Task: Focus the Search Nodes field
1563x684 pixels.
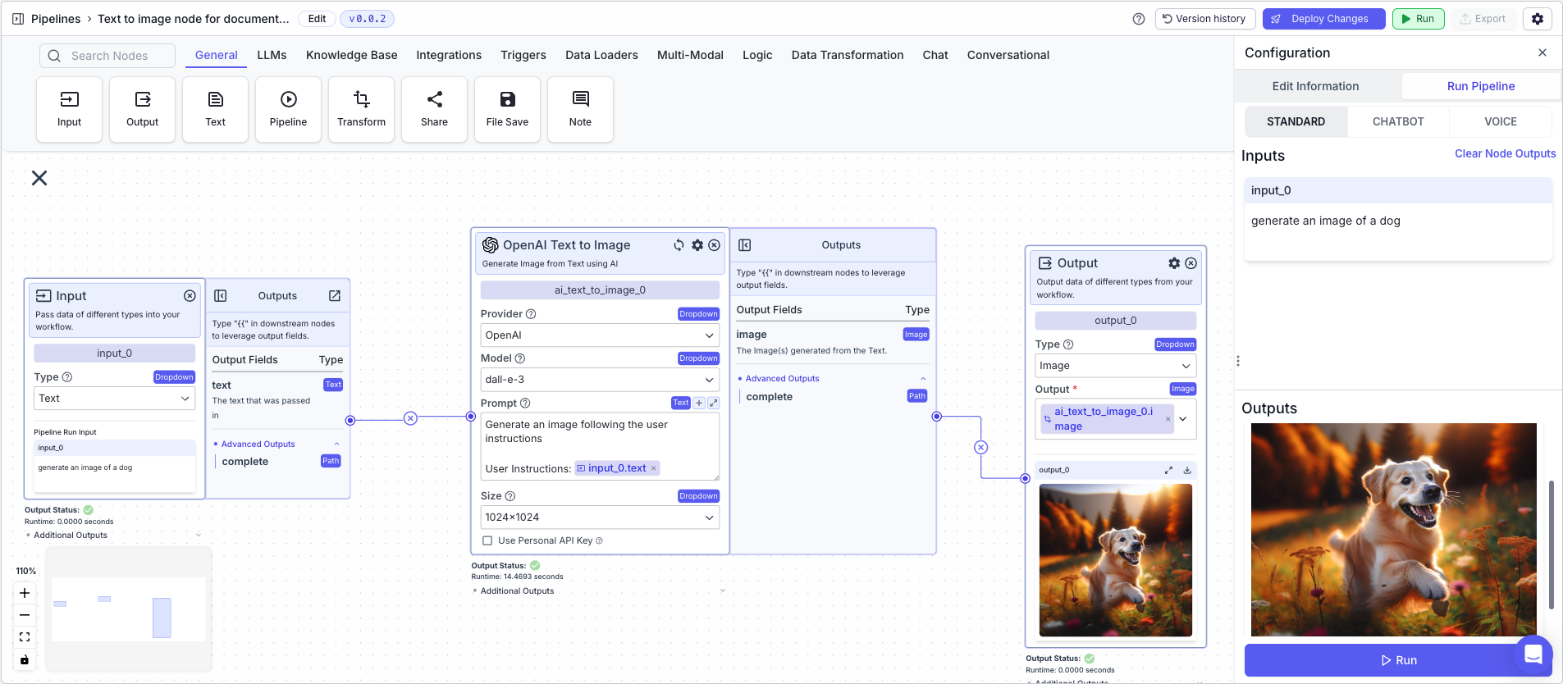Action: tap(107, 56)
